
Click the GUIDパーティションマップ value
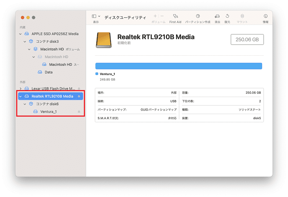click(x=158, y=110)
